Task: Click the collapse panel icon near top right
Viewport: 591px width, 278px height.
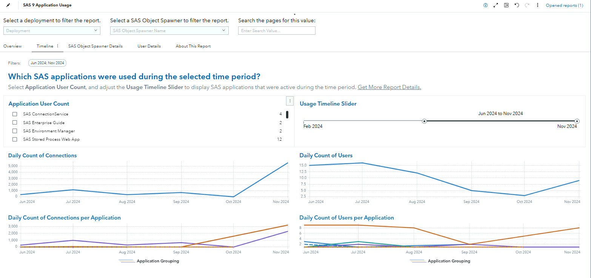Action: coord(506,5)
